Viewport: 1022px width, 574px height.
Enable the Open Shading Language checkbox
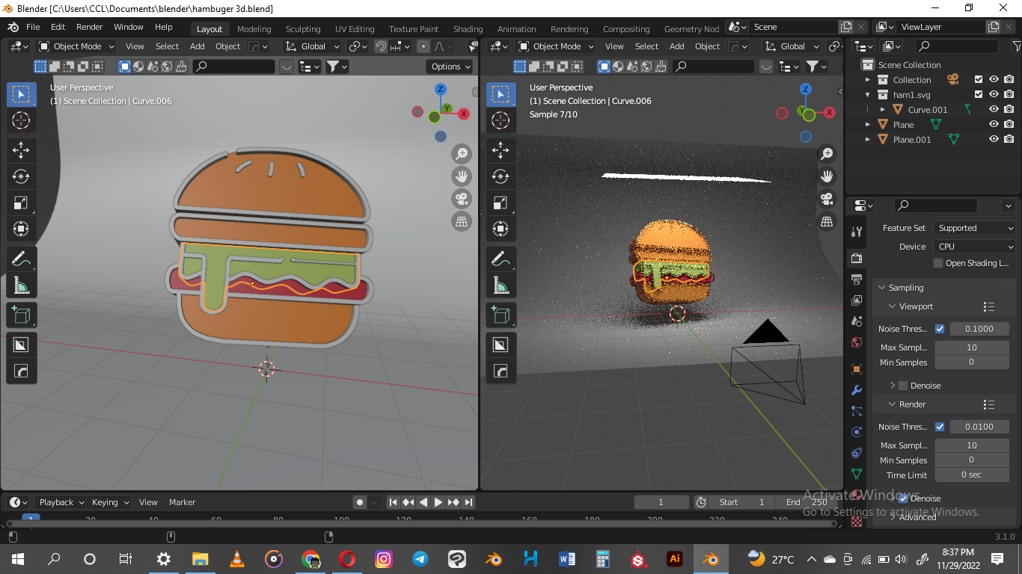(x=938, y=263)
